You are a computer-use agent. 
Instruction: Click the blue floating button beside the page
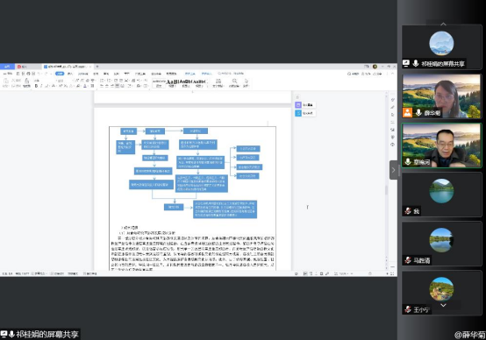click(x=298, y=113)
